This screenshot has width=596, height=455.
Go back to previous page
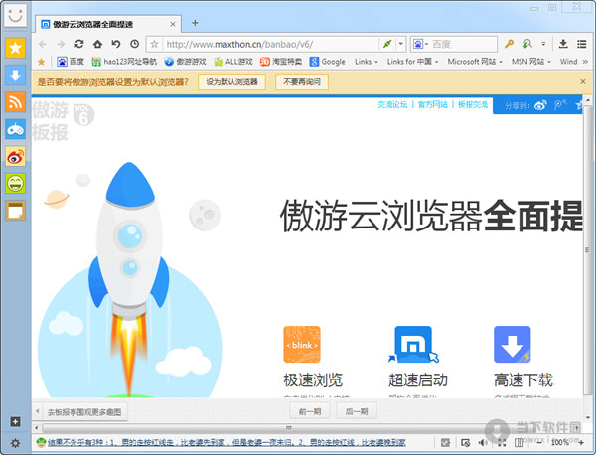42,44
